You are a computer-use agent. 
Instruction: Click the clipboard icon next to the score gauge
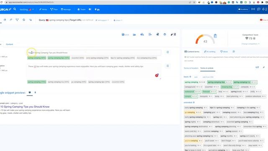[x=215, y=36]
